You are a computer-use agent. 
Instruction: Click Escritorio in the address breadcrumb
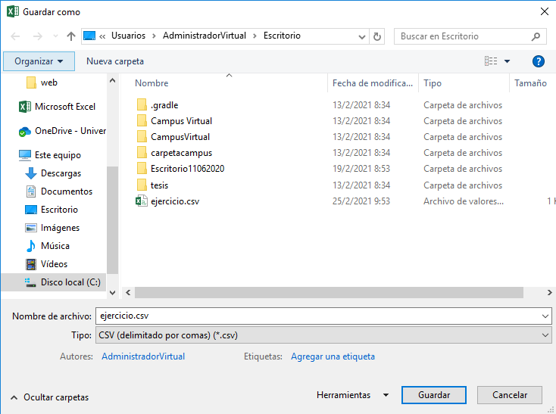[x=282, y=36]
